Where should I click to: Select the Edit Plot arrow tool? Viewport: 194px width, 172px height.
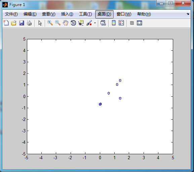pyautogui.click(x=40, y=23)
